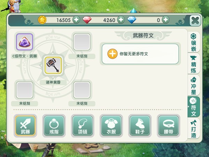Switch to the 打造 forge tab
This screenshot has height=157, width=209.
pos(194,128)
